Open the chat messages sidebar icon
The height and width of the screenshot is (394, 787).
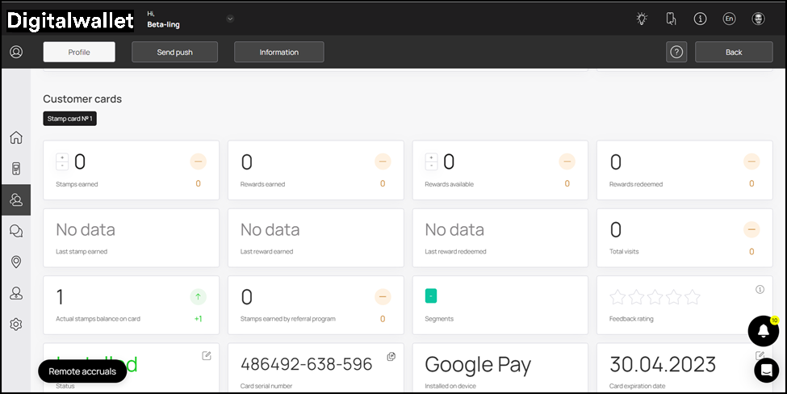pos(15,231)
